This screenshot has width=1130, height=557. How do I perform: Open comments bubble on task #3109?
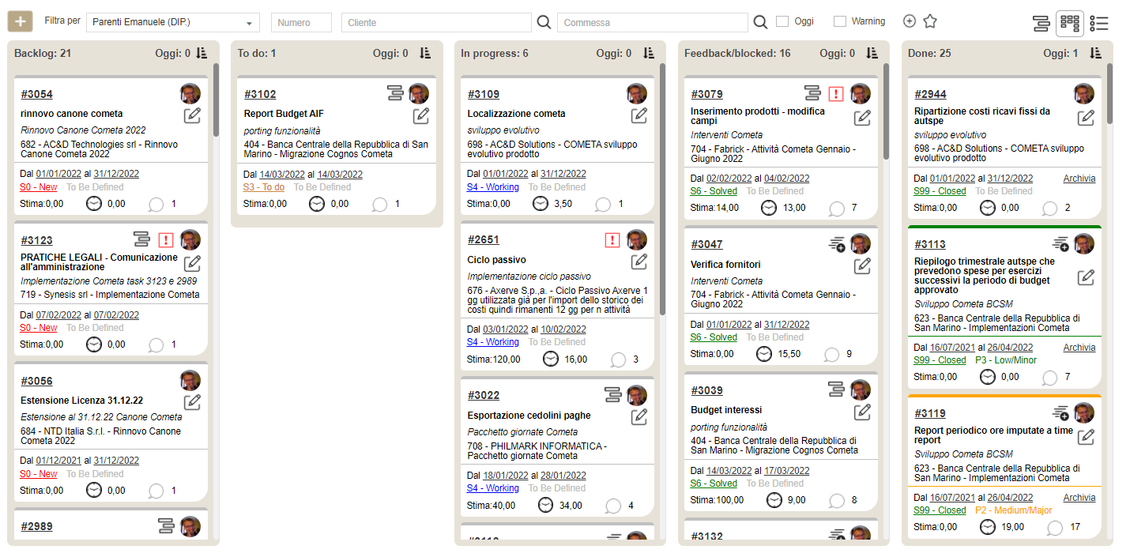[x=603, y=204]
